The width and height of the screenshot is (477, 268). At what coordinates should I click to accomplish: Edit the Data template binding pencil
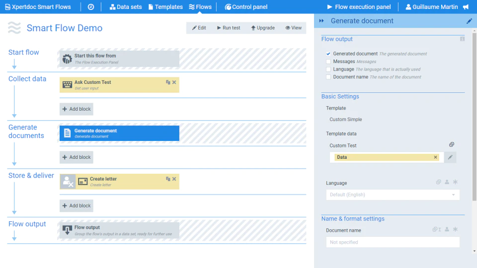point(450,157)
